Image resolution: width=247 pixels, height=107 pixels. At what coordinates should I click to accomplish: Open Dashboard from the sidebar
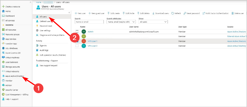[10, 16]
